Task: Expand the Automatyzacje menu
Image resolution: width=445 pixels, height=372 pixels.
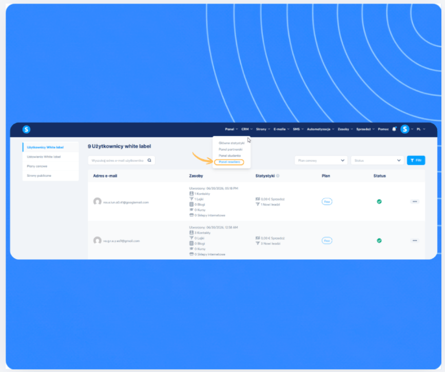Action: [x=321, y=129]
